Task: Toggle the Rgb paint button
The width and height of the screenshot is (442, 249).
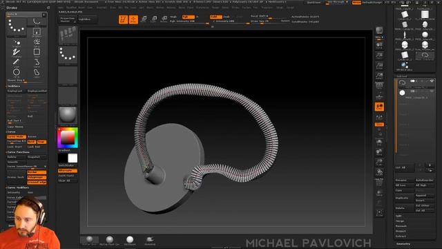Action: pyautogui.click(x=189, y=17)
